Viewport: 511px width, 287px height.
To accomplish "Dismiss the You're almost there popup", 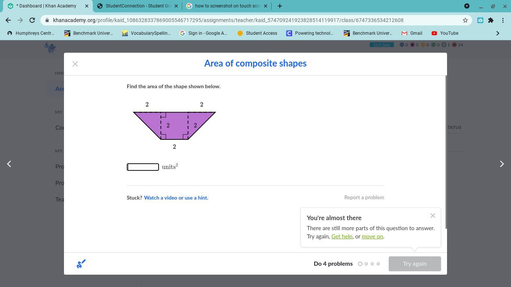I will point(433,216).
